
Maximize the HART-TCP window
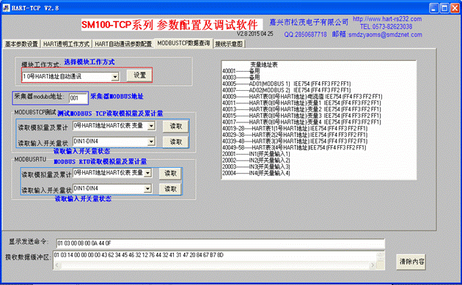click(x=444, y=8)
